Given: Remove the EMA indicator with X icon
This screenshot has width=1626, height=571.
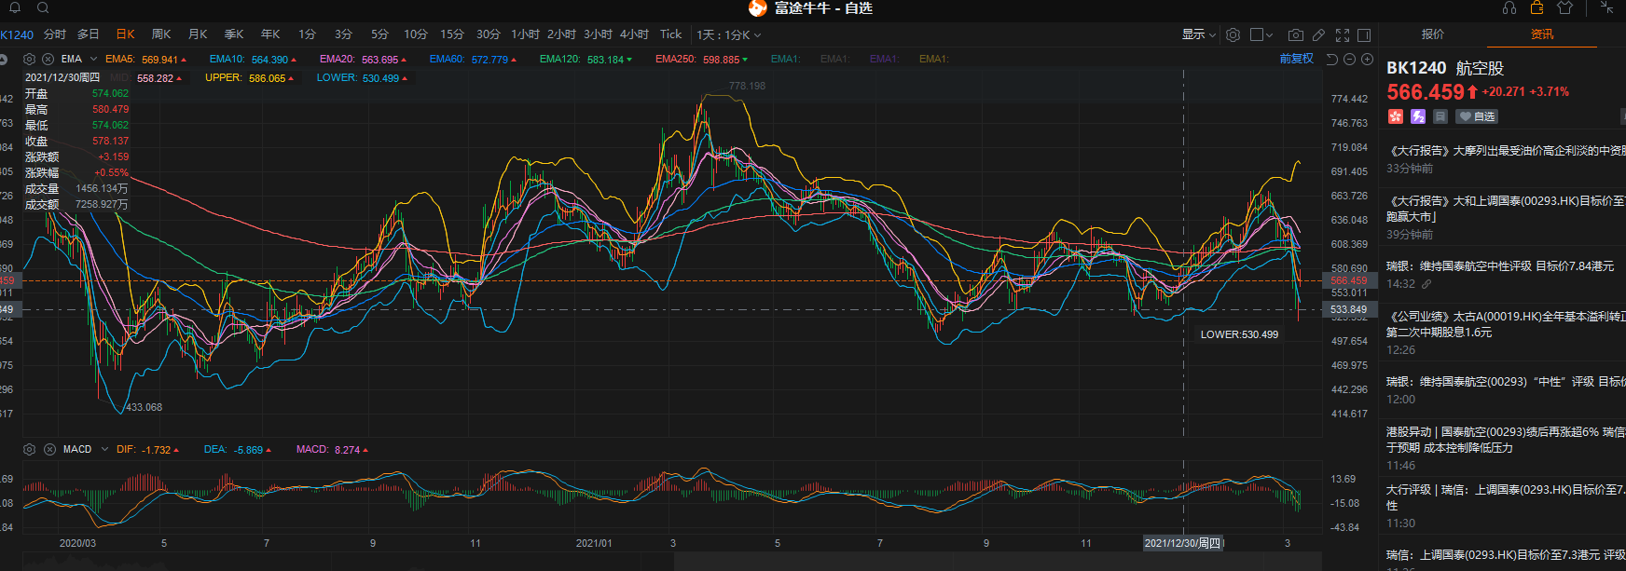Looking at the screenshot, I should [48, 59].
